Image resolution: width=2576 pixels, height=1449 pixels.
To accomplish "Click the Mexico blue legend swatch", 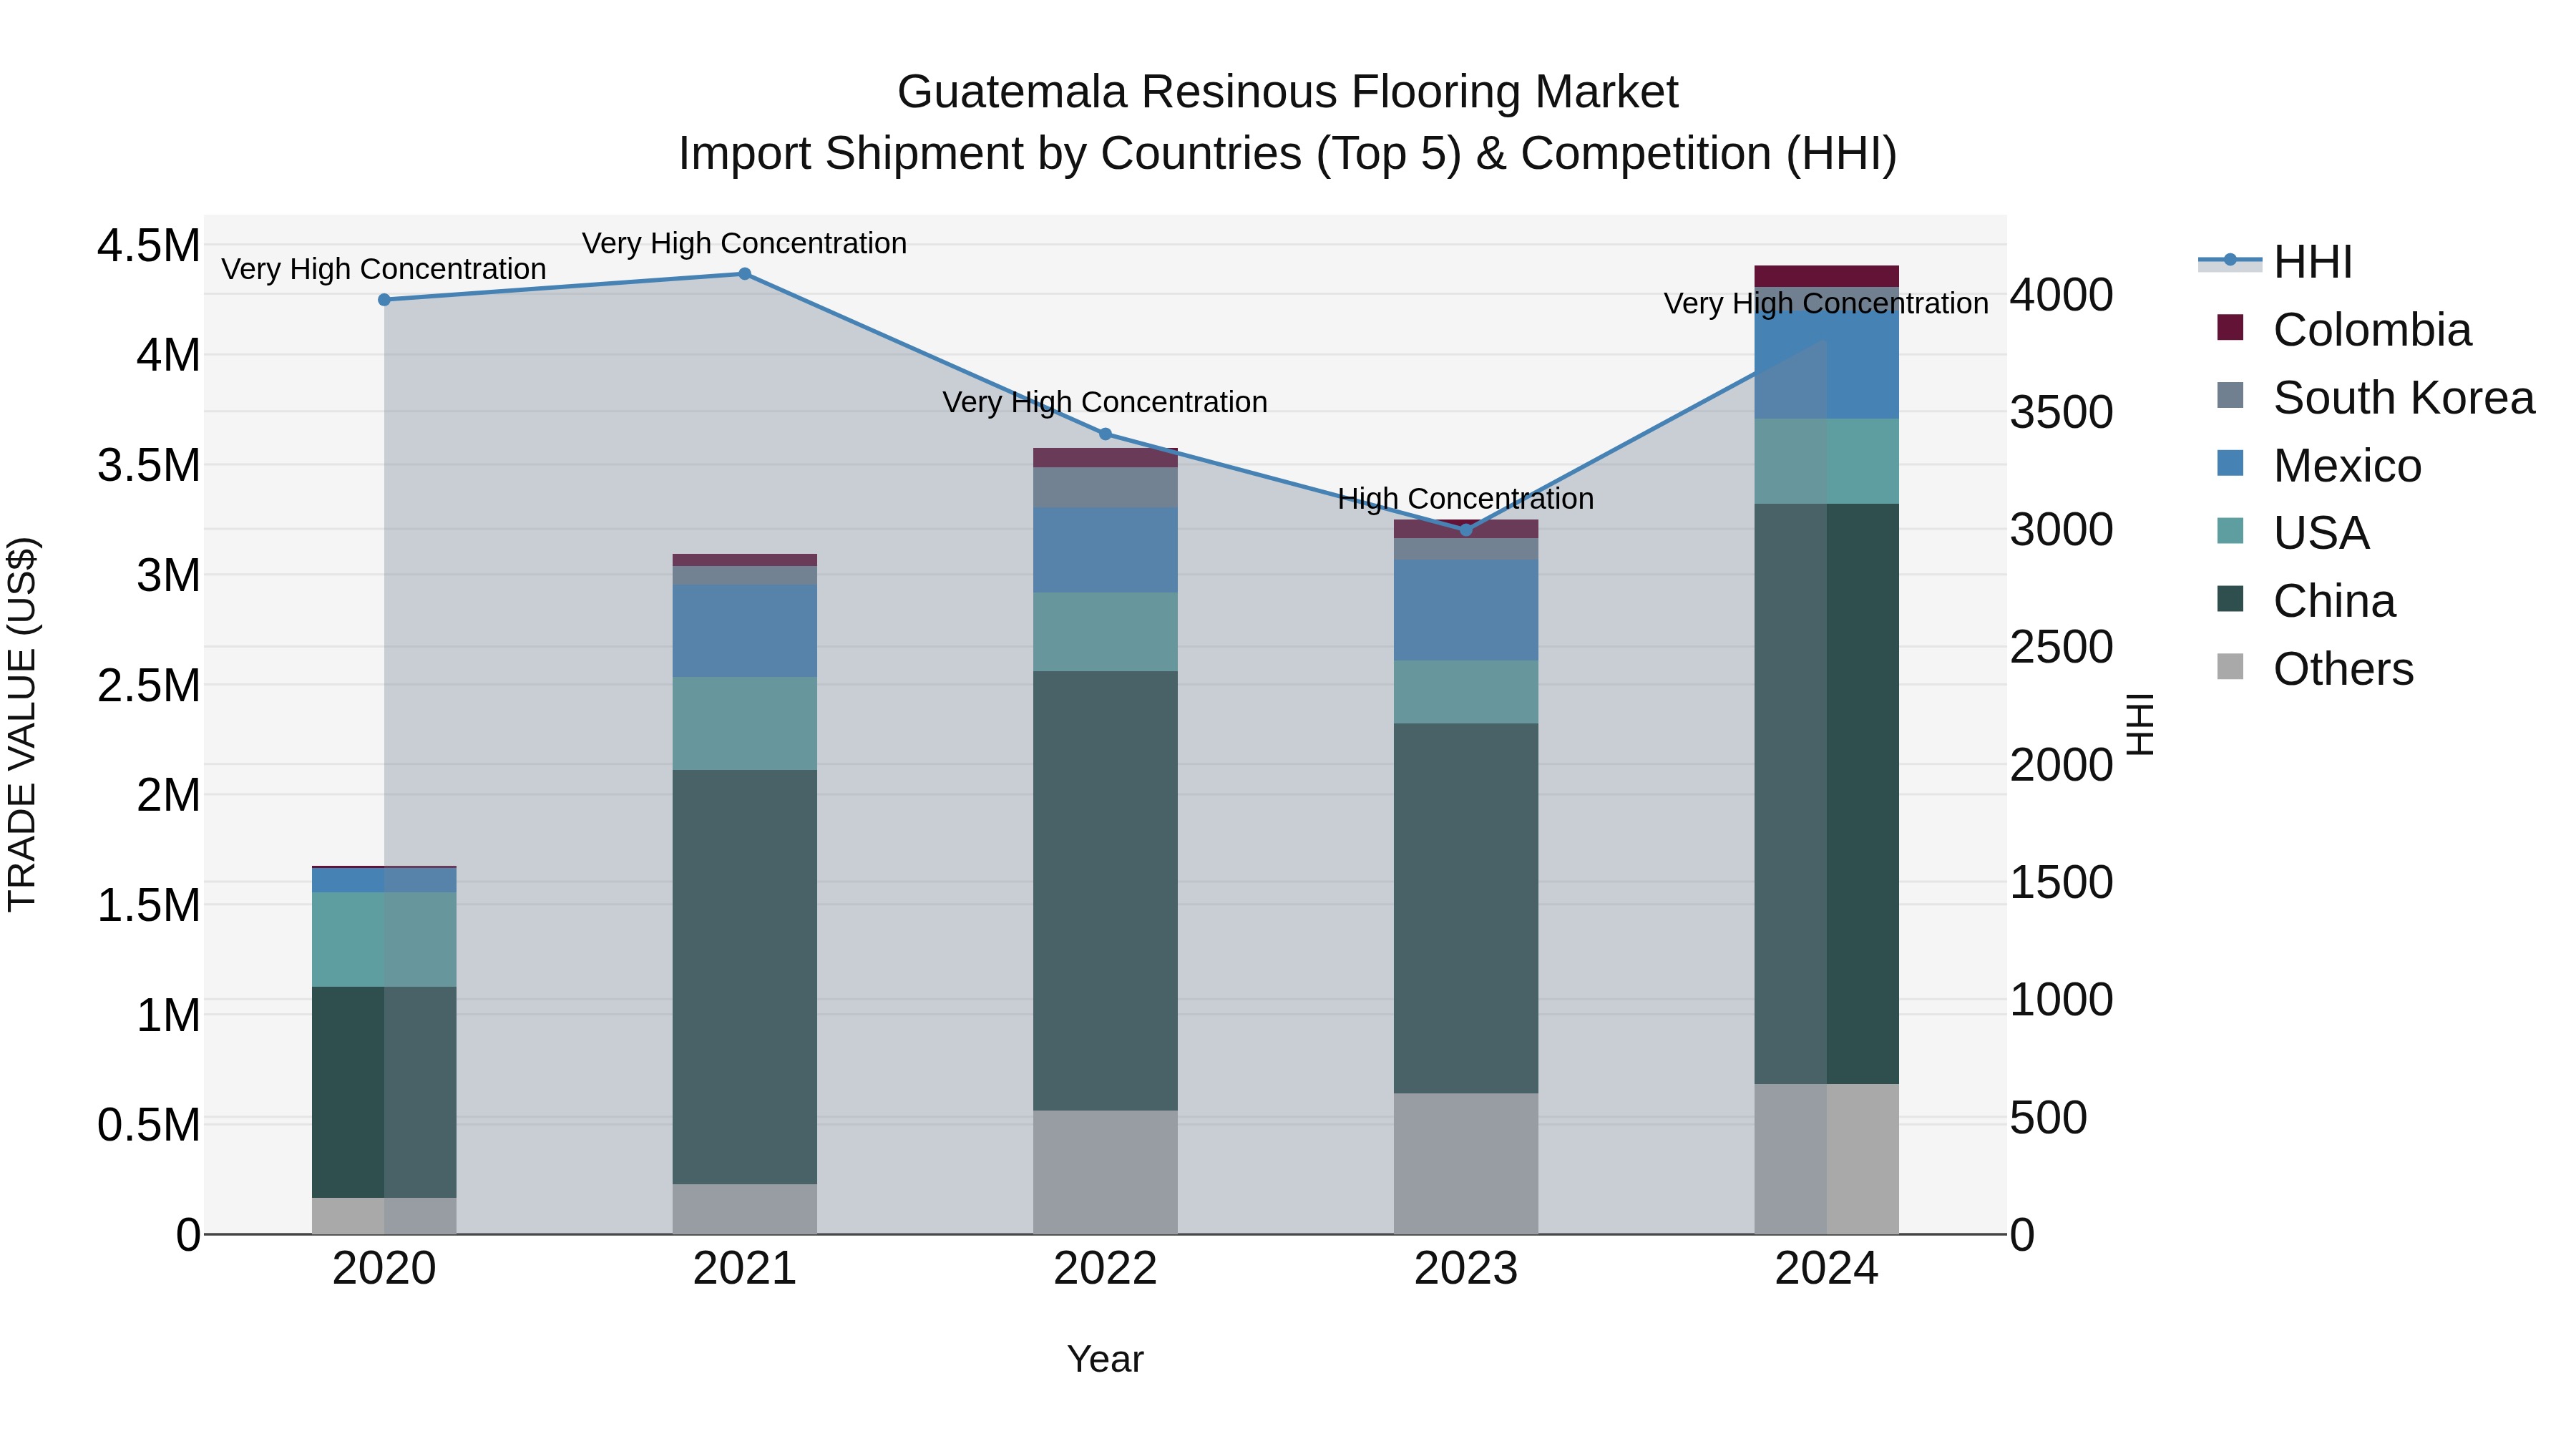I will tap(2230, 463).
